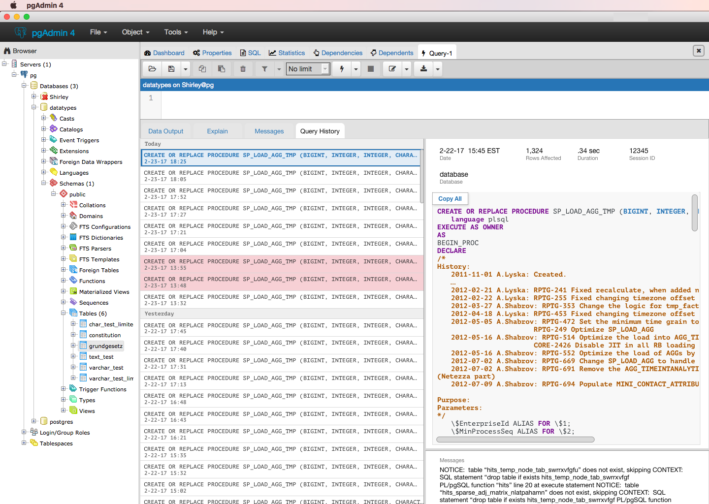Expand the postgres database node
This screenshot has width=709, height=504.
tap(34, 421)
